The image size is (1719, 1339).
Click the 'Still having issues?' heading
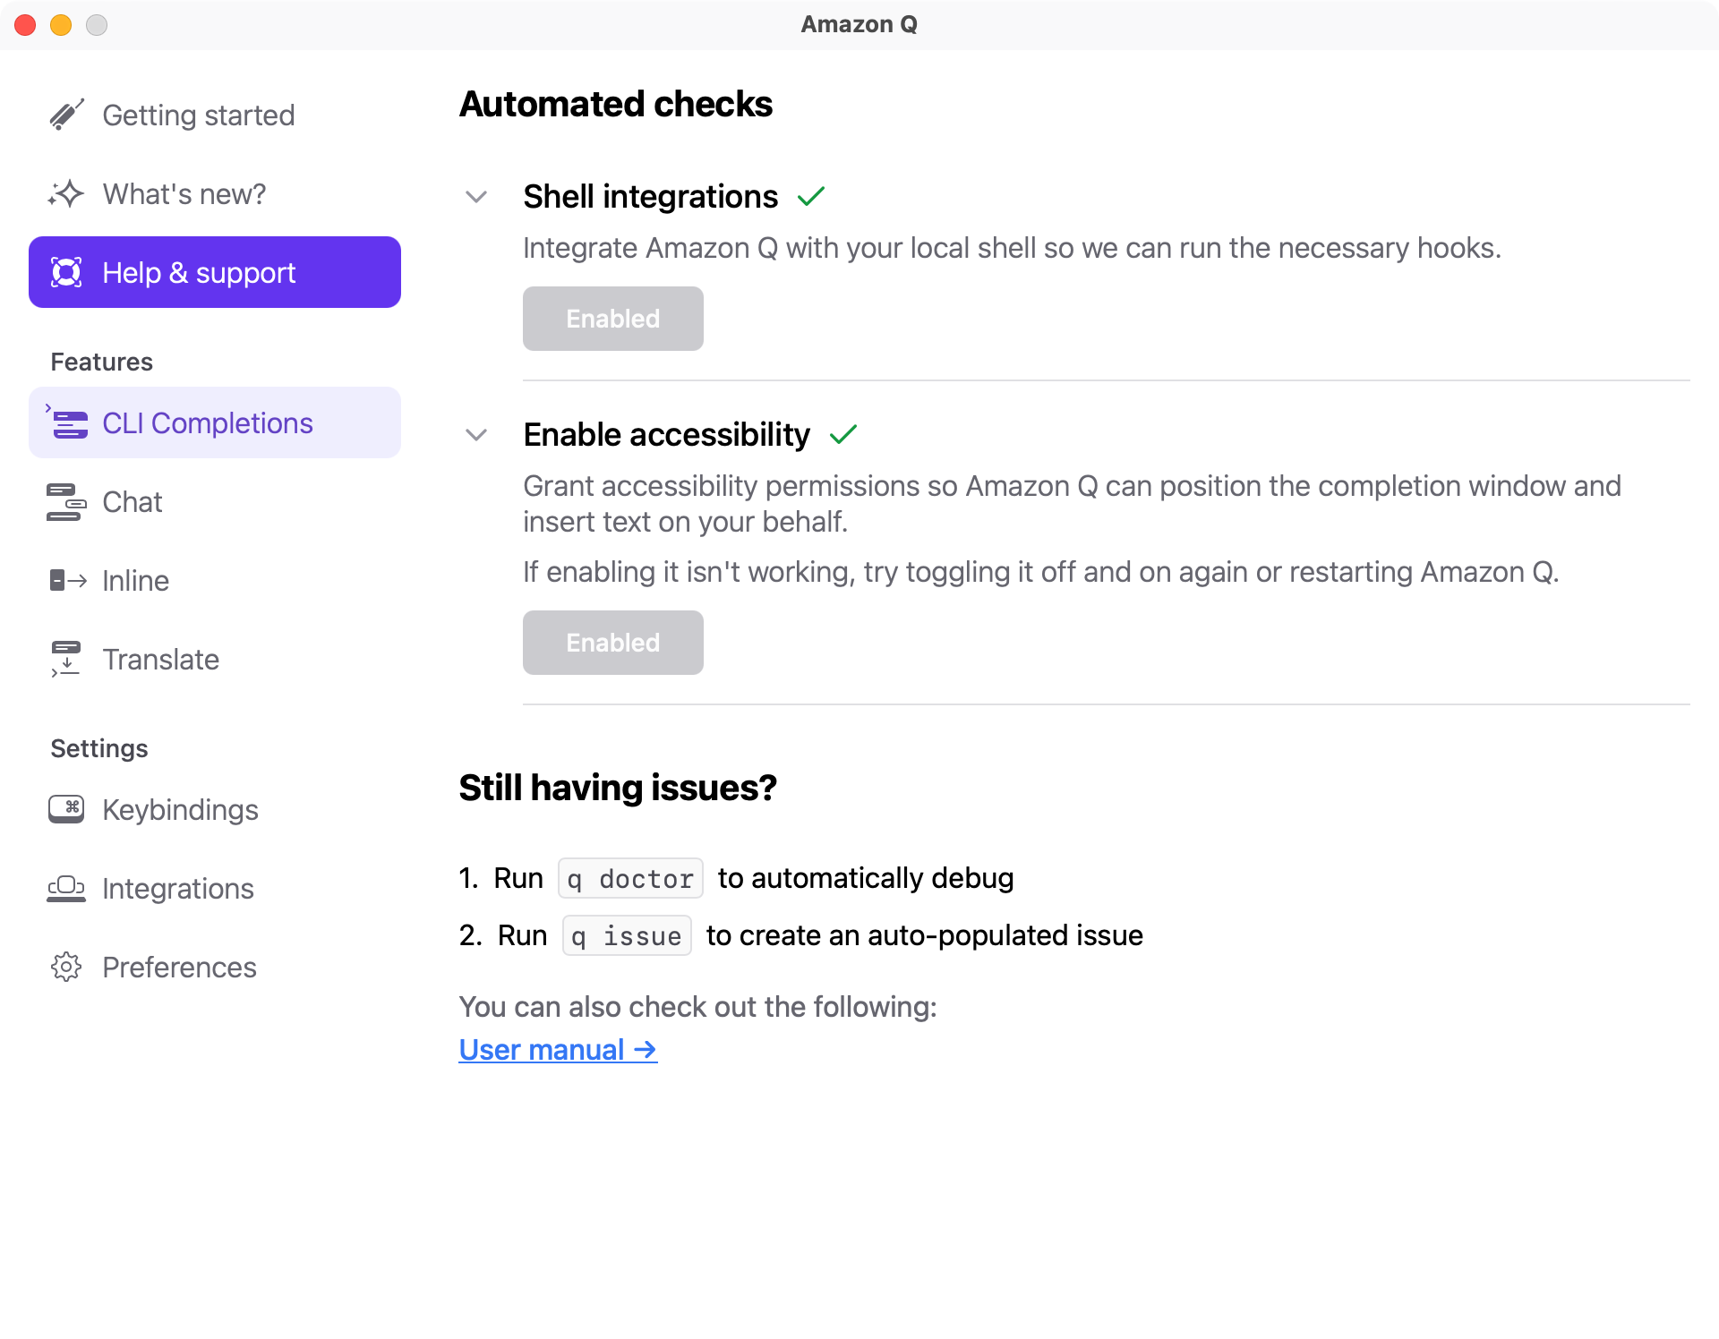(x=618, y=788)
